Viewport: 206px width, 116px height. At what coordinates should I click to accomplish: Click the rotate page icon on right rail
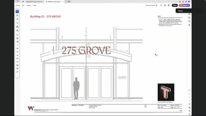pyautogui.click(x=190, y=104)
